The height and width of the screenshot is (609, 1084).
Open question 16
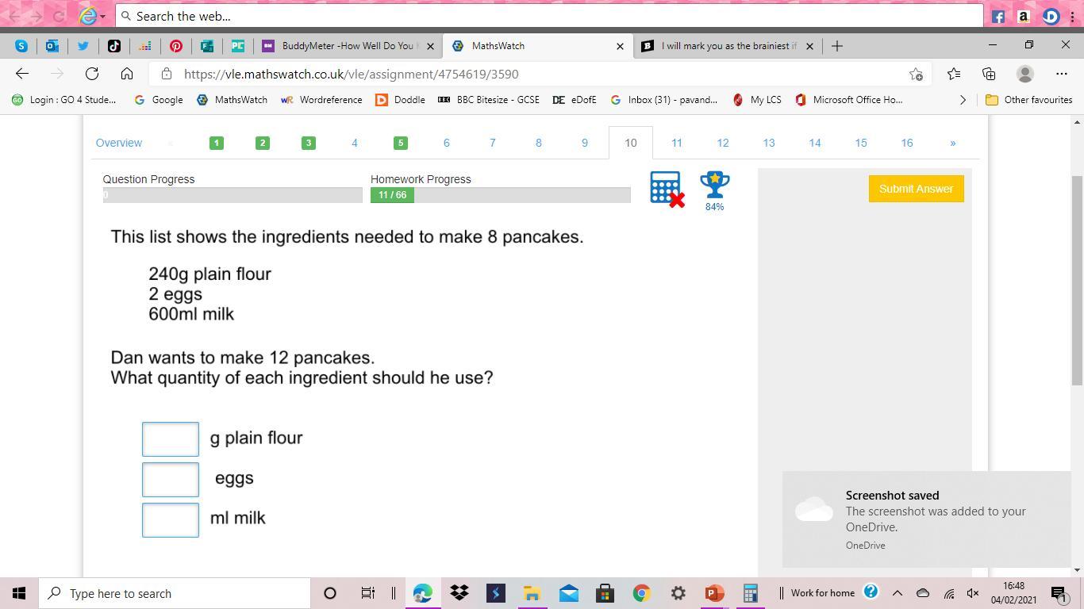907,143
